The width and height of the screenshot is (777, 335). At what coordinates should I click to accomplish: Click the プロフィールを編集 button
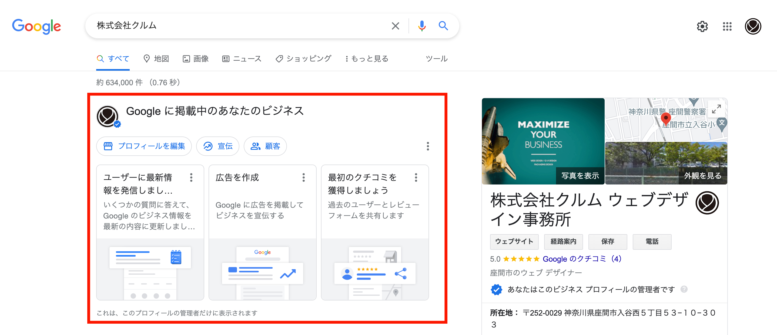click(144, 146)
